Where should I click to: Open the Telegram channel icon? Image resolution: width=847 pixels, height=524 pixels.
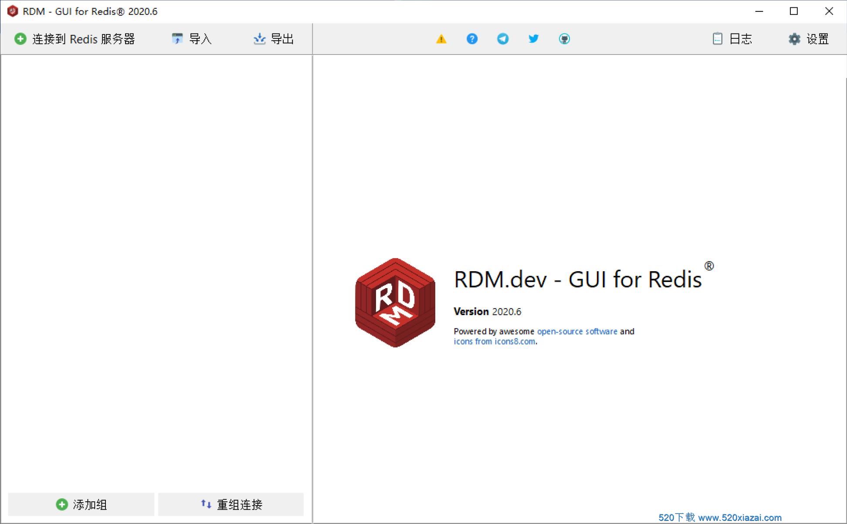(503, 39)
